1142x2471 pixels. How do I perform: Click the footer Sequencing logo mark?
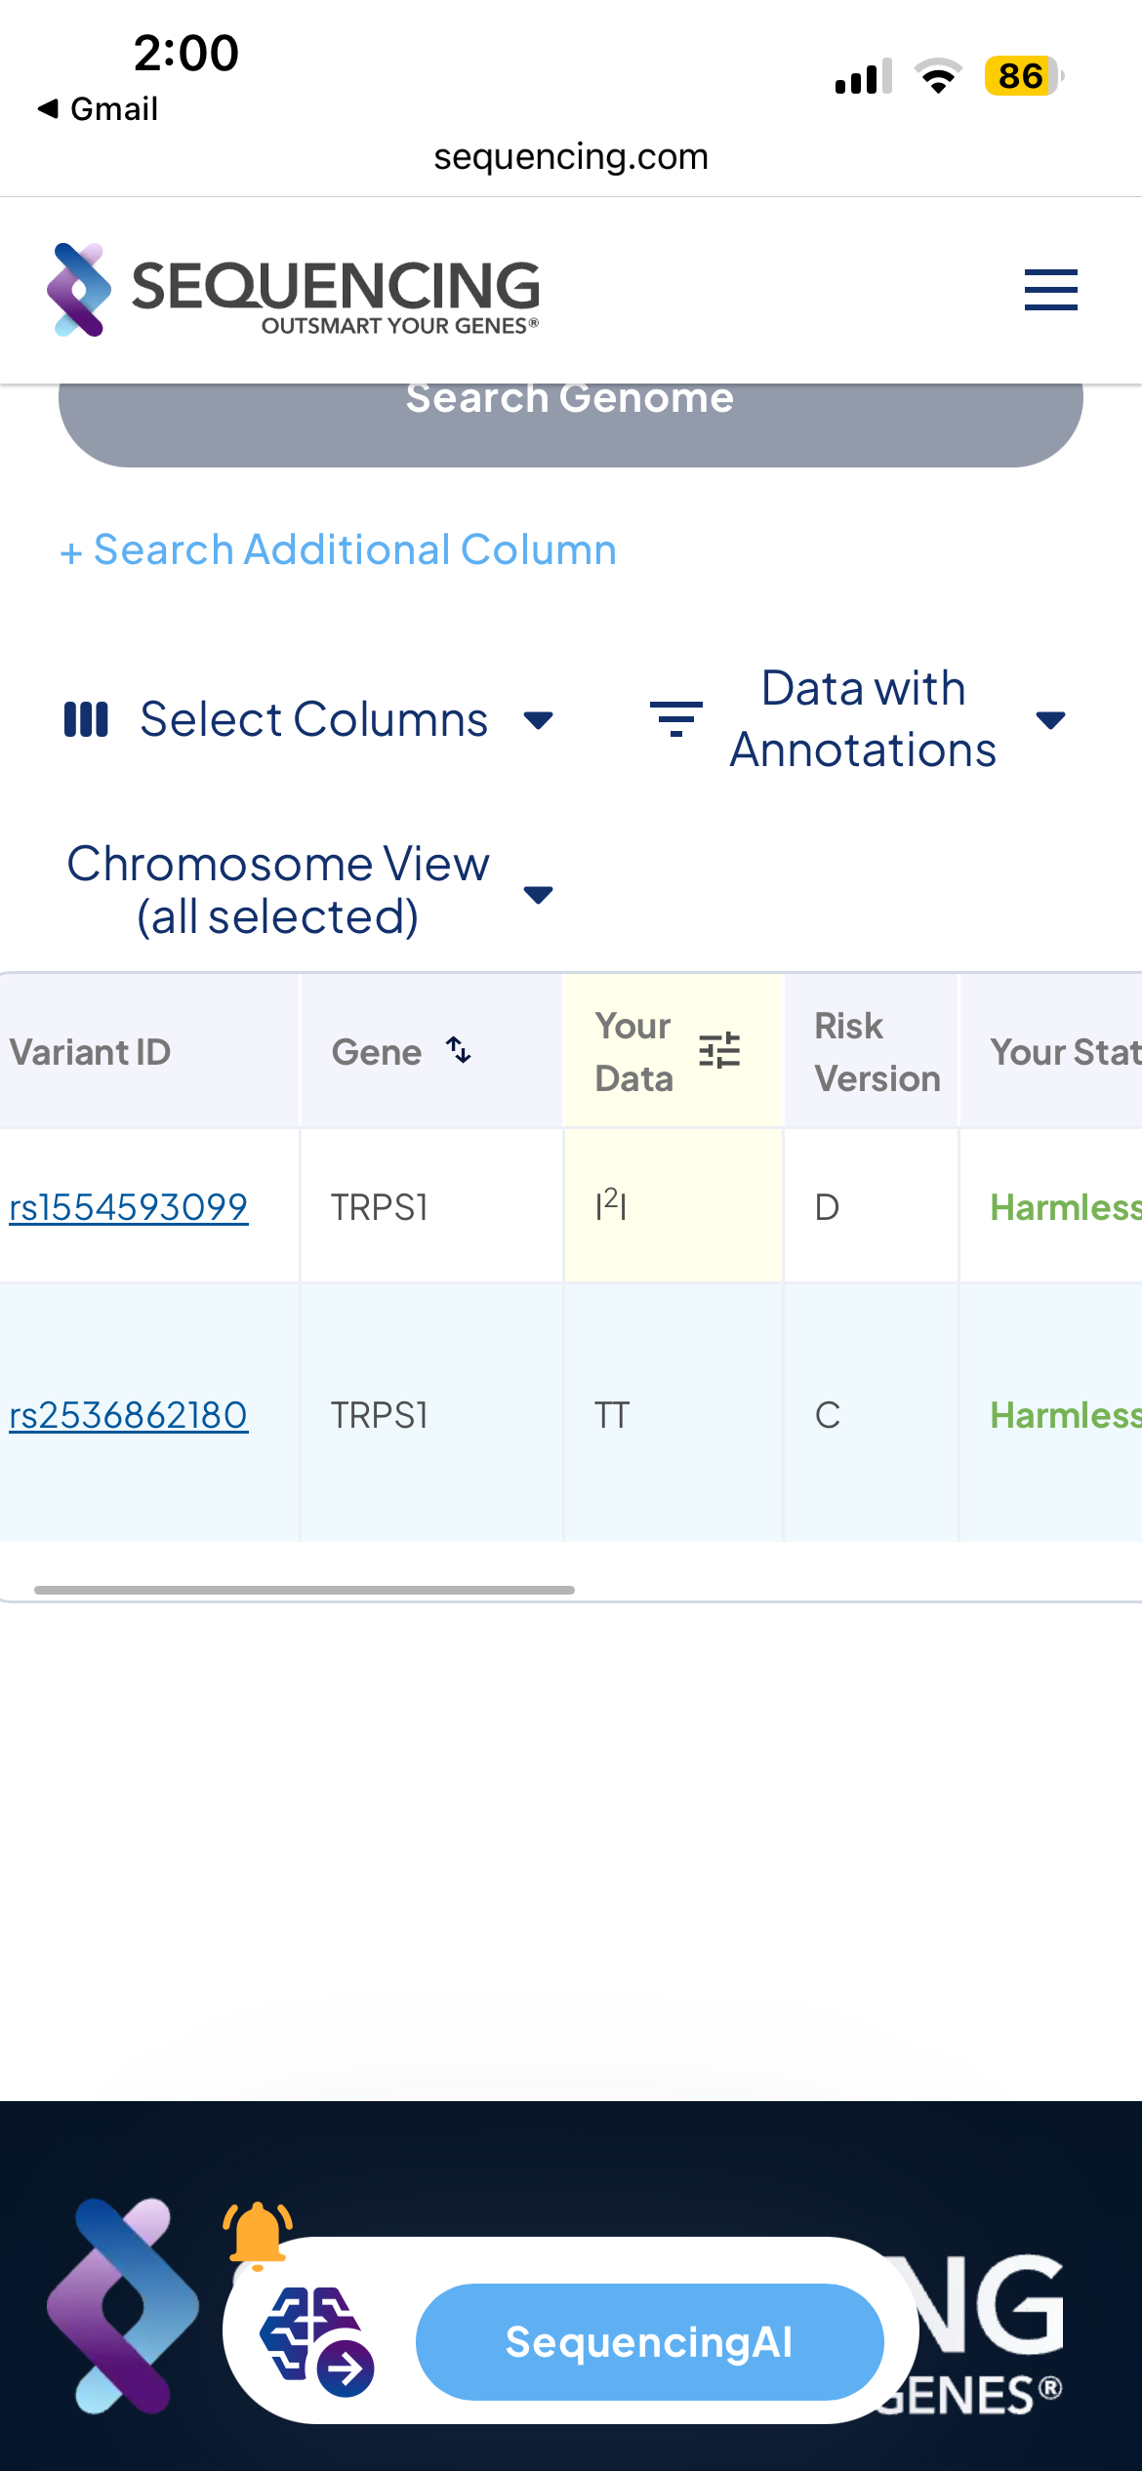point(123,2305)
